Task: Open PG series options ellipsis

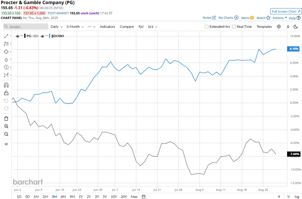Action: coord(22,36)
